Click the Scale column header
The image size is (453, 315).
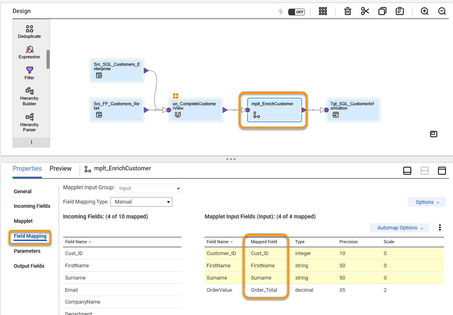click(389, 242)
